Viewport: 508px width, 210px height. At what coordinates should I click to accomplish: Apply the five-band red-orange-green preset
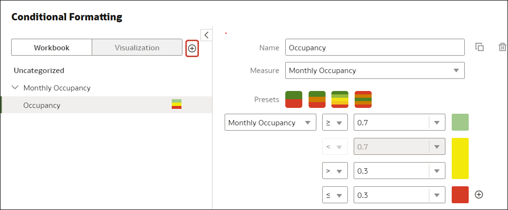tap(363, 99)
